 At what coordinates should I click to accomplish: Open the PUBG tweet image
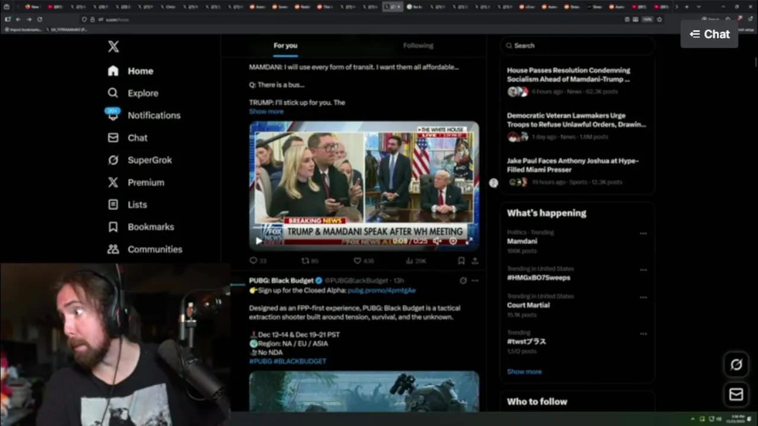tap(364, 391)
